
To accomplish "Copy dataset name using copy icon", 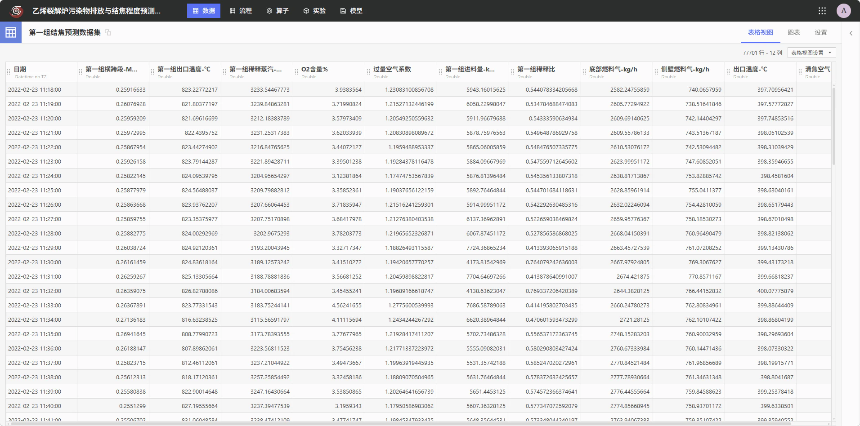I will pyautogui.click(x=108, y=32).
